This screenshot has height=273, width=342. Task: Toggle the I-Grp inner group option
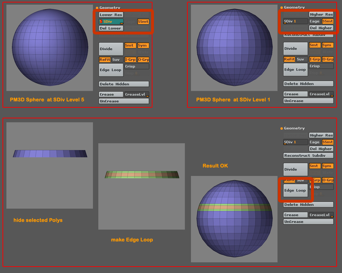(x=130, y=59)
